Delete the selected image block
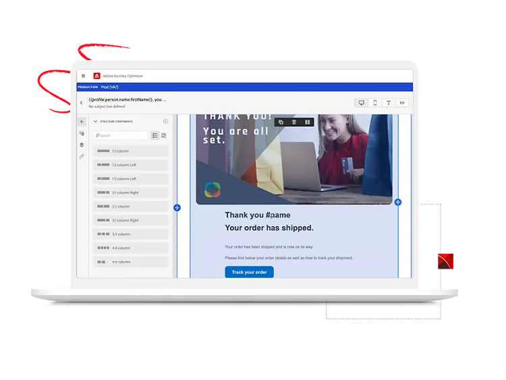Image resolution: width=506 pixels, height=380 pixels. coord(293,122)
